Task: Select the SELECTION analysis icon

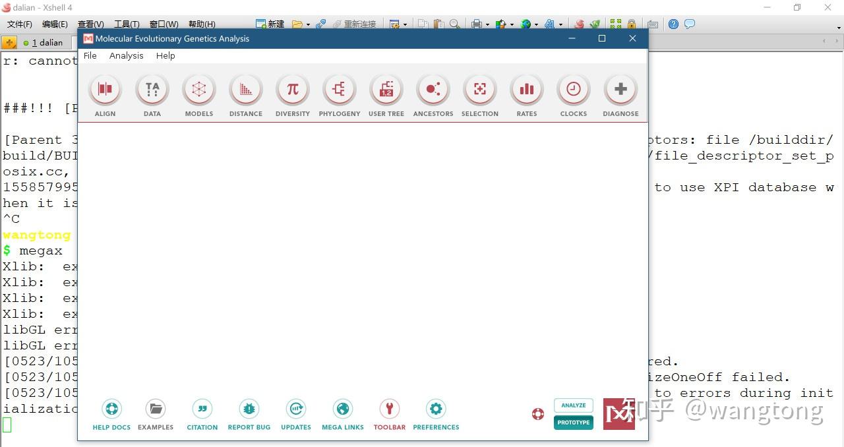Action: click(480, 90)
